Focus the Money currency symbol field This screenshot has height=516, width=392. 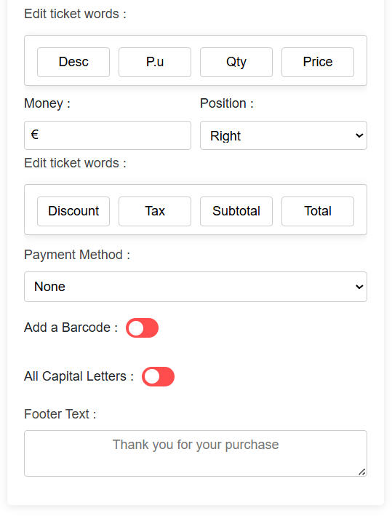click(108, 135)
